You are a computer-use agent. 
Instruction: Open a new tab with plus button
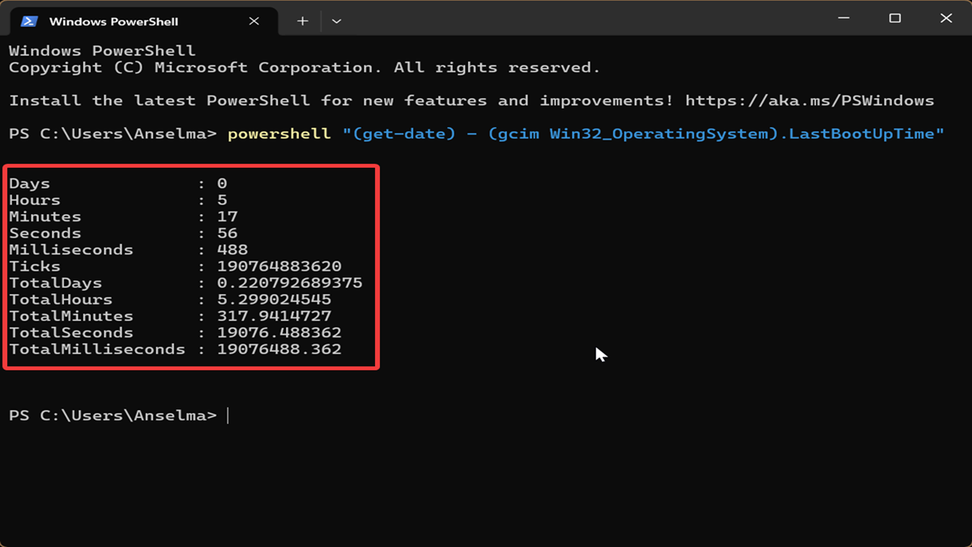click(x=302, y=21)
